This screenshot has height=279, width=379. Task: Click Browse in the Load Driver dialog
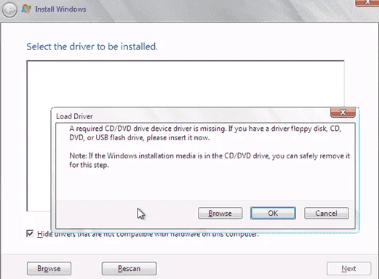point(220,214)
